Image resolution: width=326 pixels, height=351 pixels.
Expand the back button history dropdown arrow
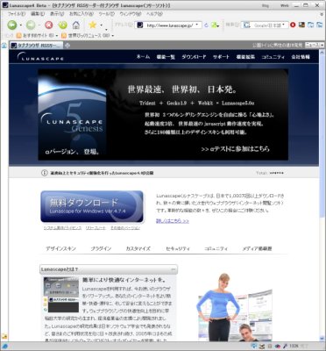21,25
